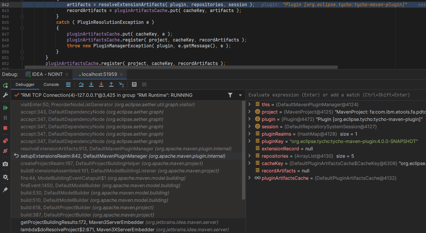
Task: Expand the 'project' variable node
Action: 249,112
